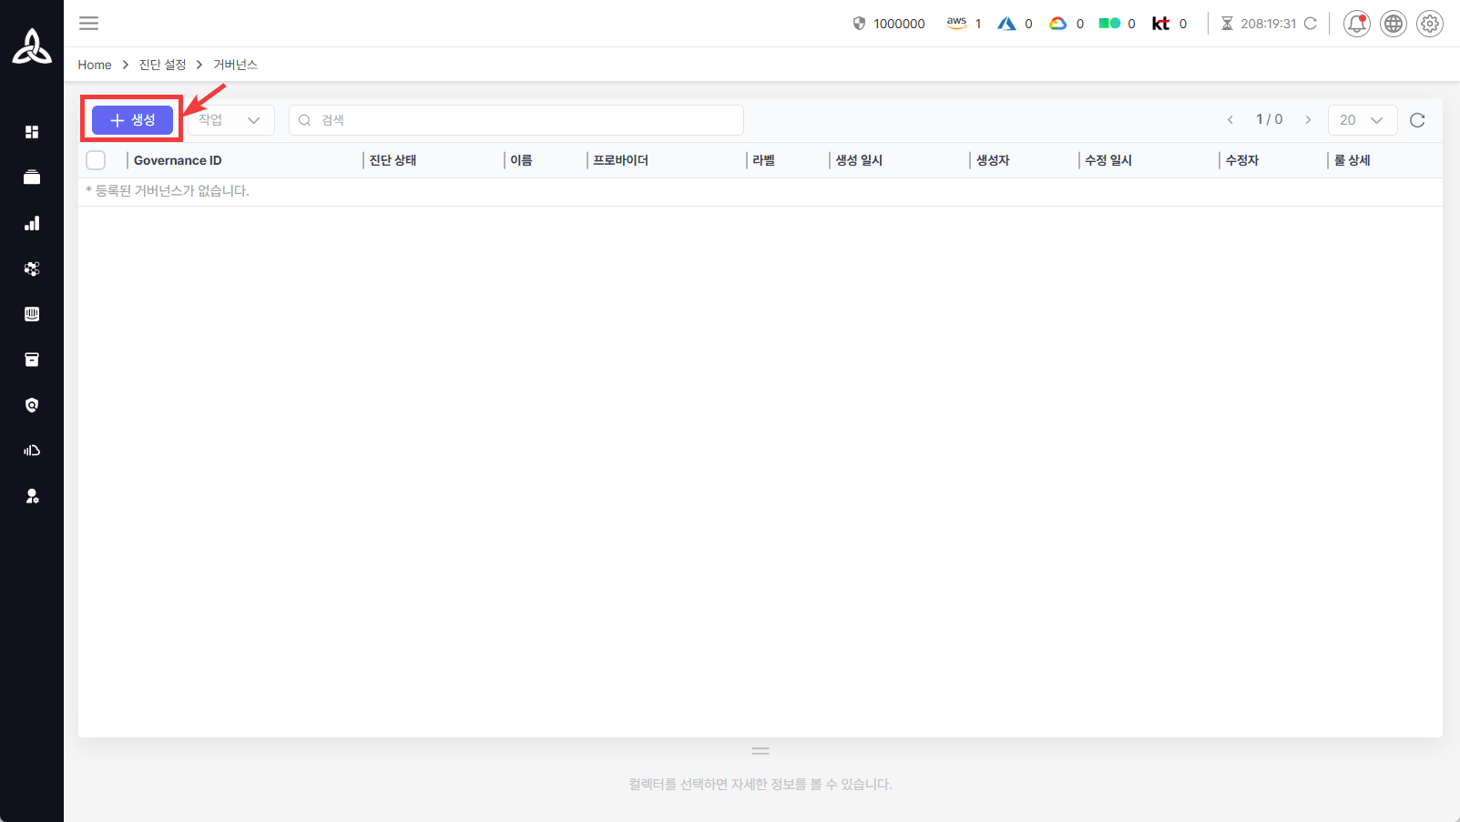The image size is (1460, 822).
Task: Open the settings gear icon
Action: point(1429,24)
